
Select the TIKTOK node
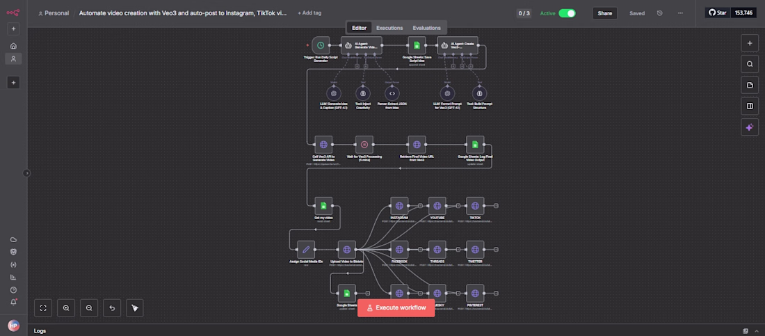[475, 206]
